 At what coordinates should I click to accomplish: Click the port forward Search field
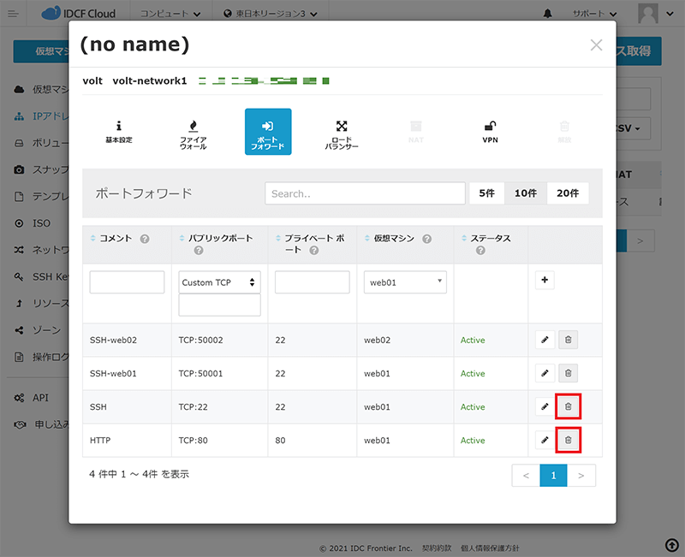coord(365,193)
